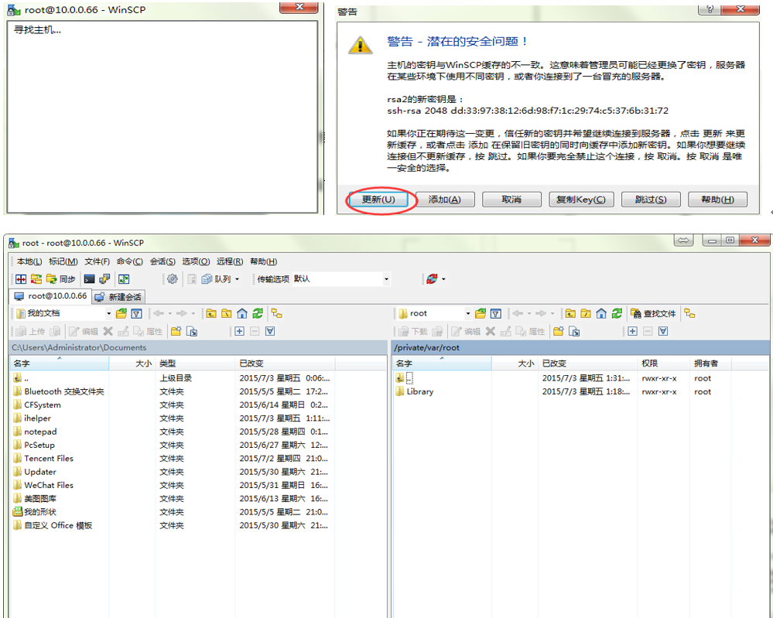Toggle the local directory tree icon
This screenshot has height=618, width=773.
tap(276, 313)
